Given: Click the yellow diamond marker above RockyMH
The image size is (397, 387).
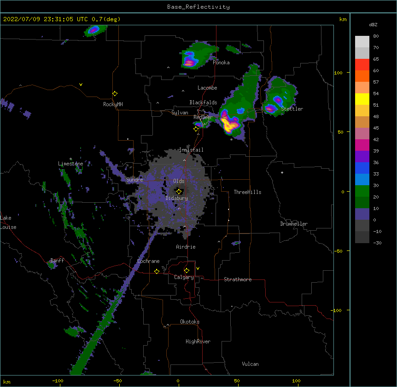Looking at the screenshot, I should 115,94.
